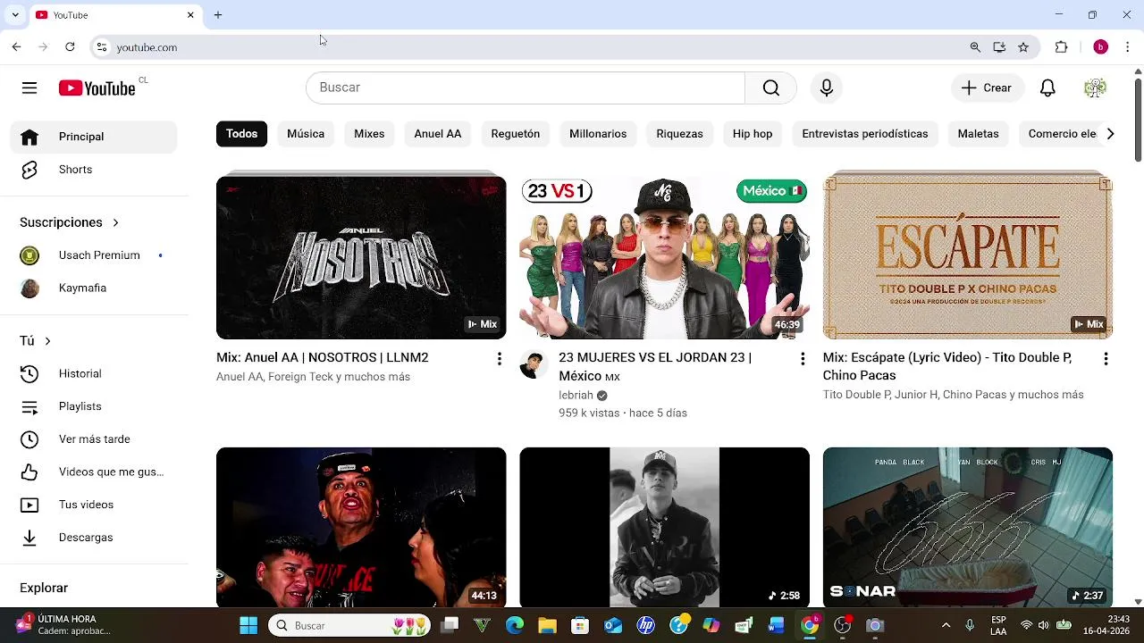Image resolution: width=1144 pixels, height=643 pixels.
Task: Reload the page
Action: pos(70,47)
